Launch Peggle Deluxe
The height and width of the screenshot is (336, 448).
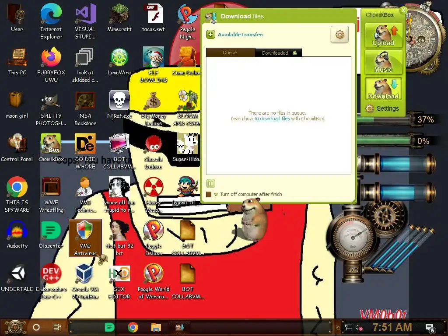tap(154, 238)
